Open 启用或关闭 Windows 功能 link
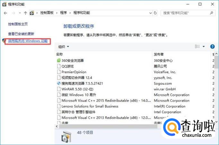Viewport: 219px width, 145px height. 28,41
